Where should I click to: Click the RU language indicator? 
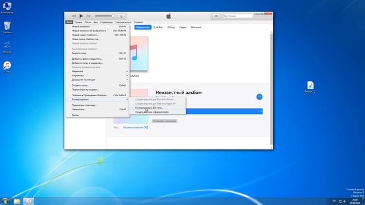coord(334,200)
